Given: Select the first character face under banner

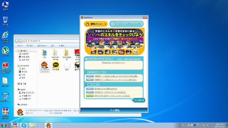Looking at the screenshot, I should [x=94, y=52].
